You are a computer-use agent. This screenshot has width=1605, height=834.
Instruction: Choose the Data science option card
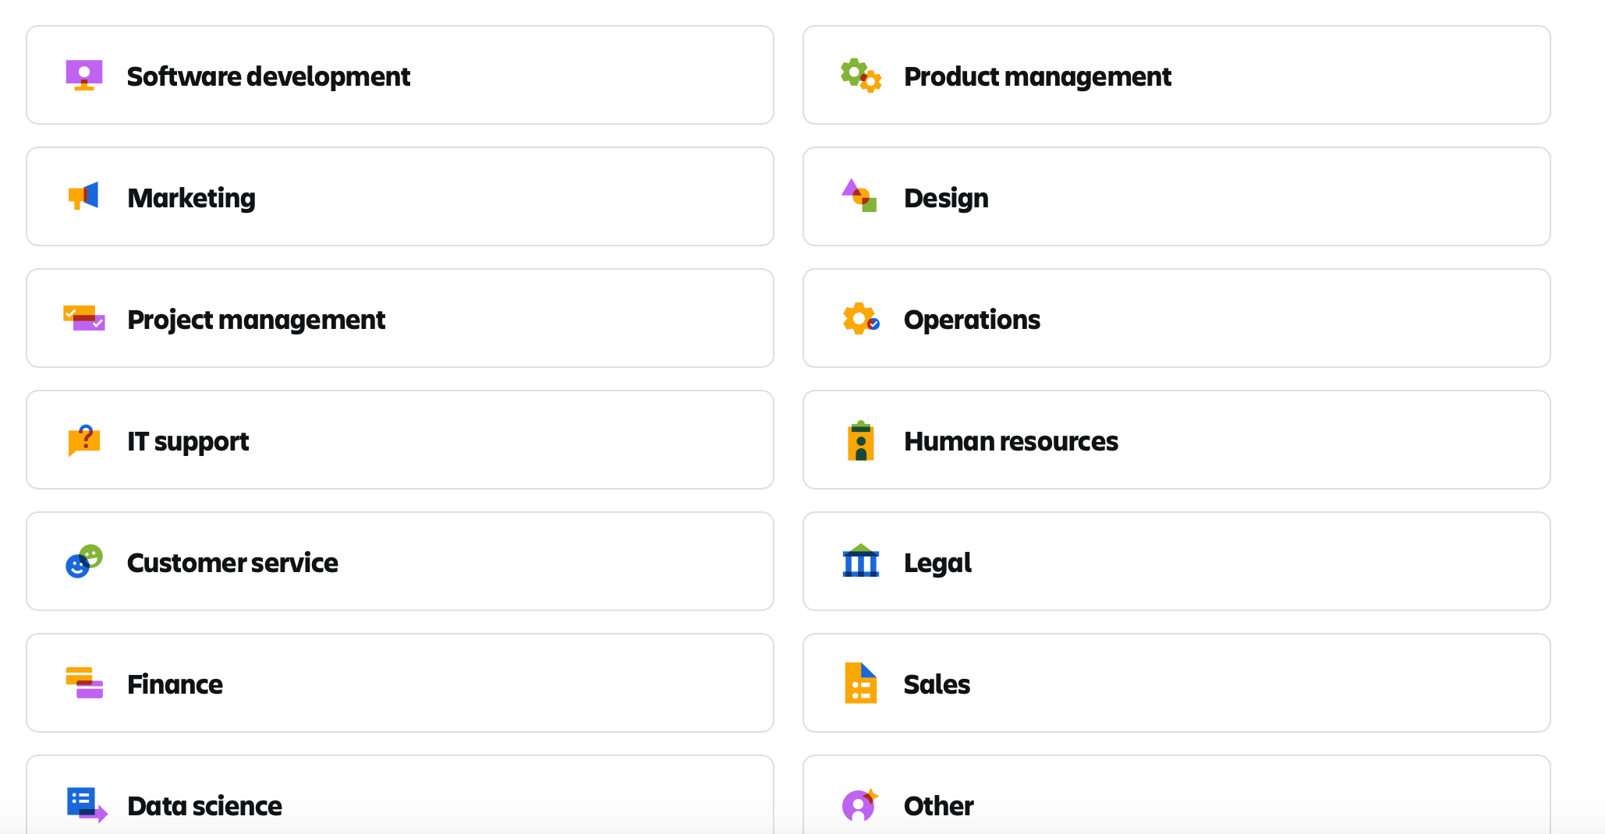(x=399, y=799)
